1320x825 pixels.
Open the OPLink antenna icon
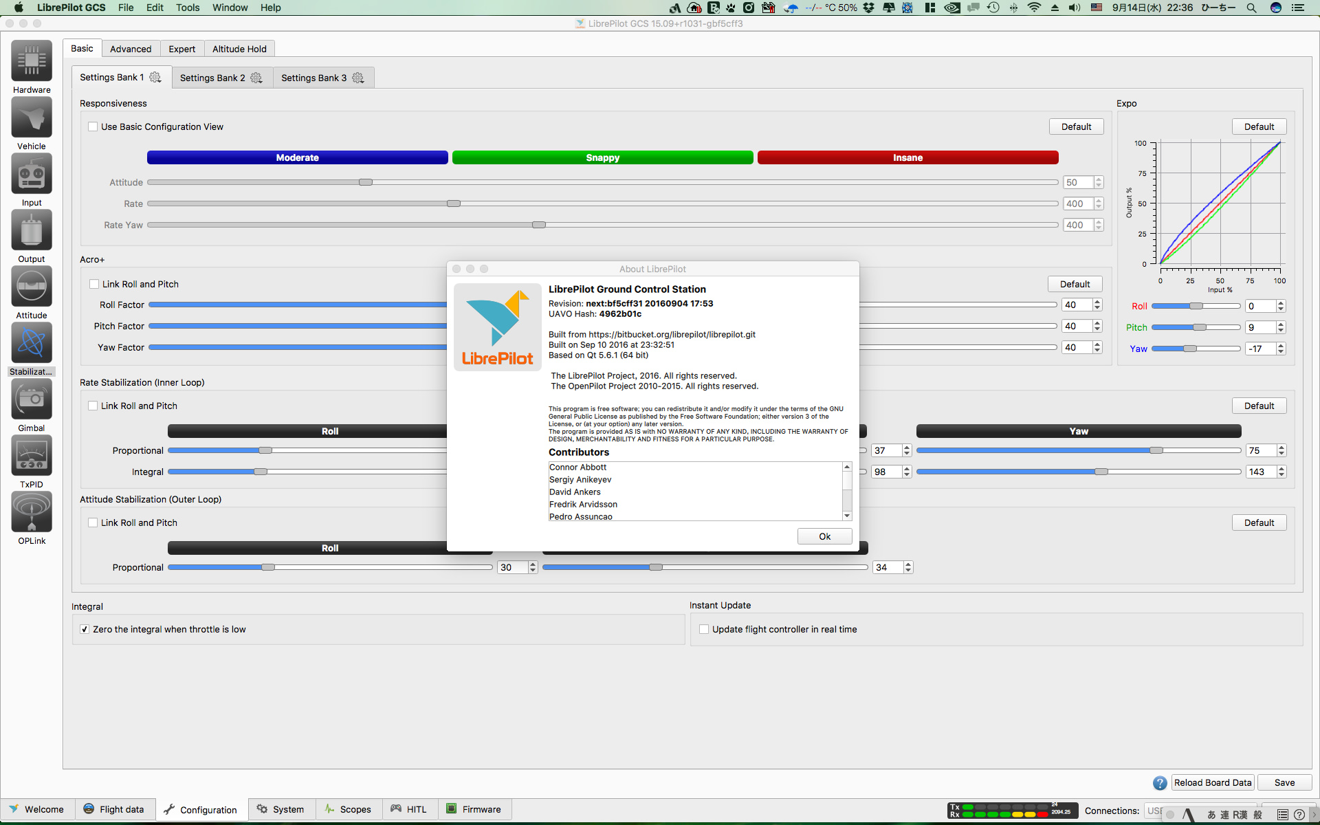click(32, 512)
